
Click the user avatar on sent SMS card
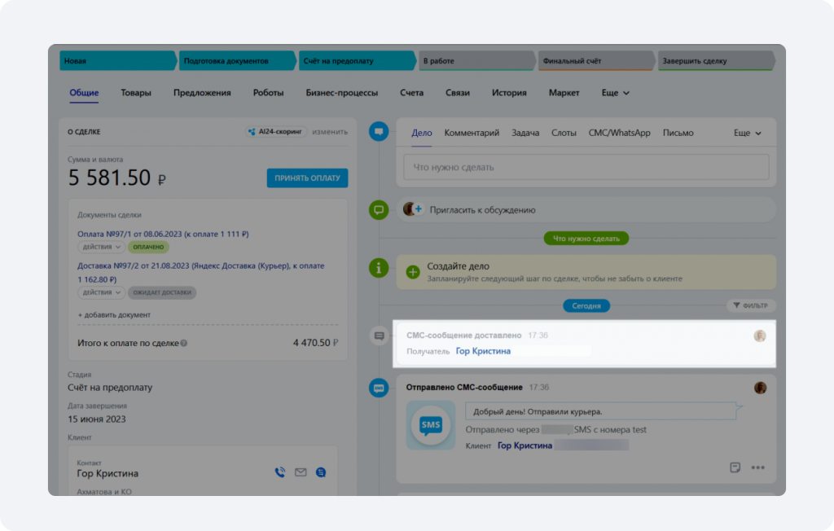760,388
